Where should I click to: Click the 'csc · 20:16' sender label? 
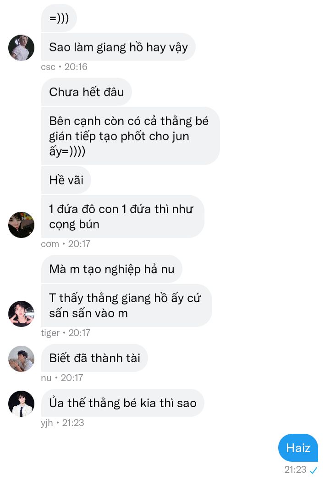point(64,66)
